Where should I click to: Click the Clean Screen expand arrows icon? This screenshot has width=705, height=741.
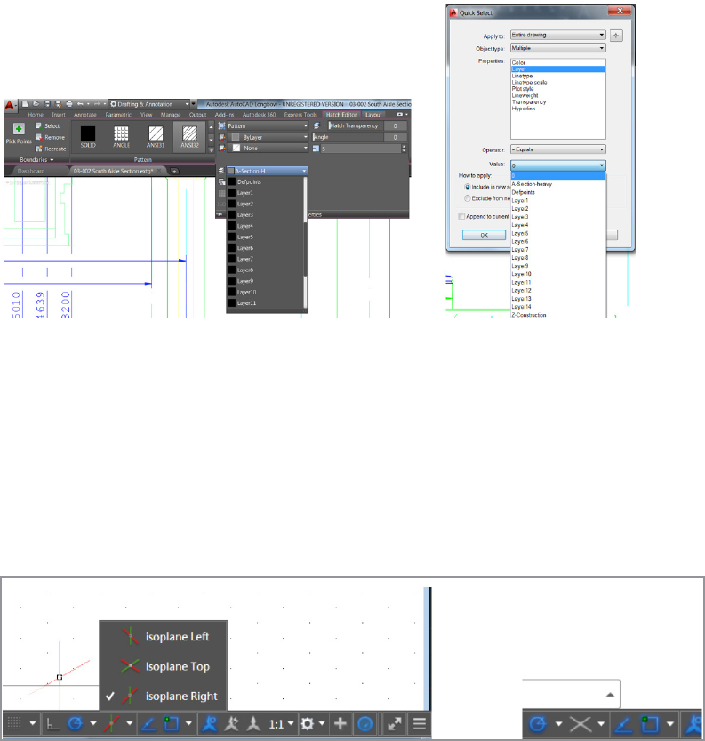tap(395, 723)
